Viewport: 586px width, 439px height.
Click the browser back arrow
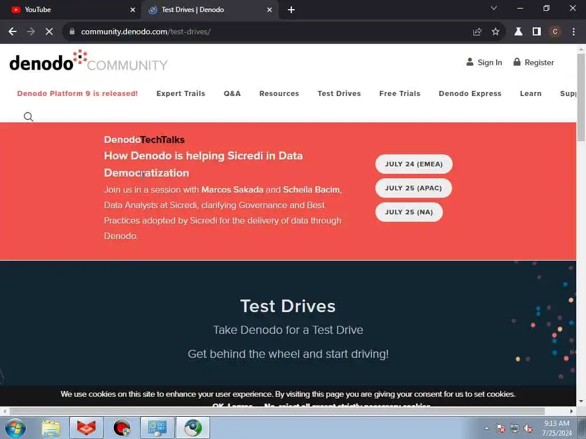tap(13, 32)
